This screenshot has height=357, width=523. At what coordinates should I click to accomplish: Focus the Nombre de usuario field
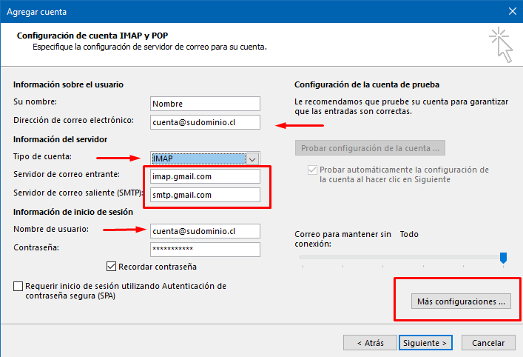(x=205, y=231)
